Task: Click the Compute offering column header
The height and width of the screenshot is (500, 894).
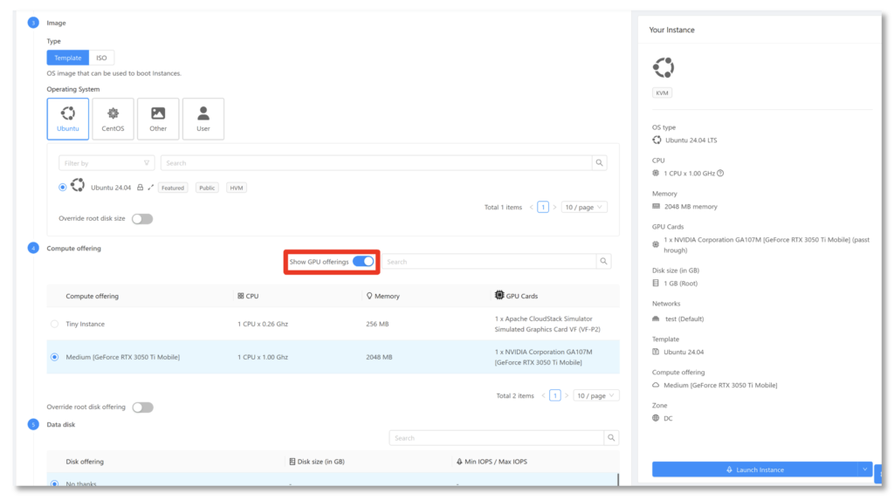Action: tap(92, 296)
